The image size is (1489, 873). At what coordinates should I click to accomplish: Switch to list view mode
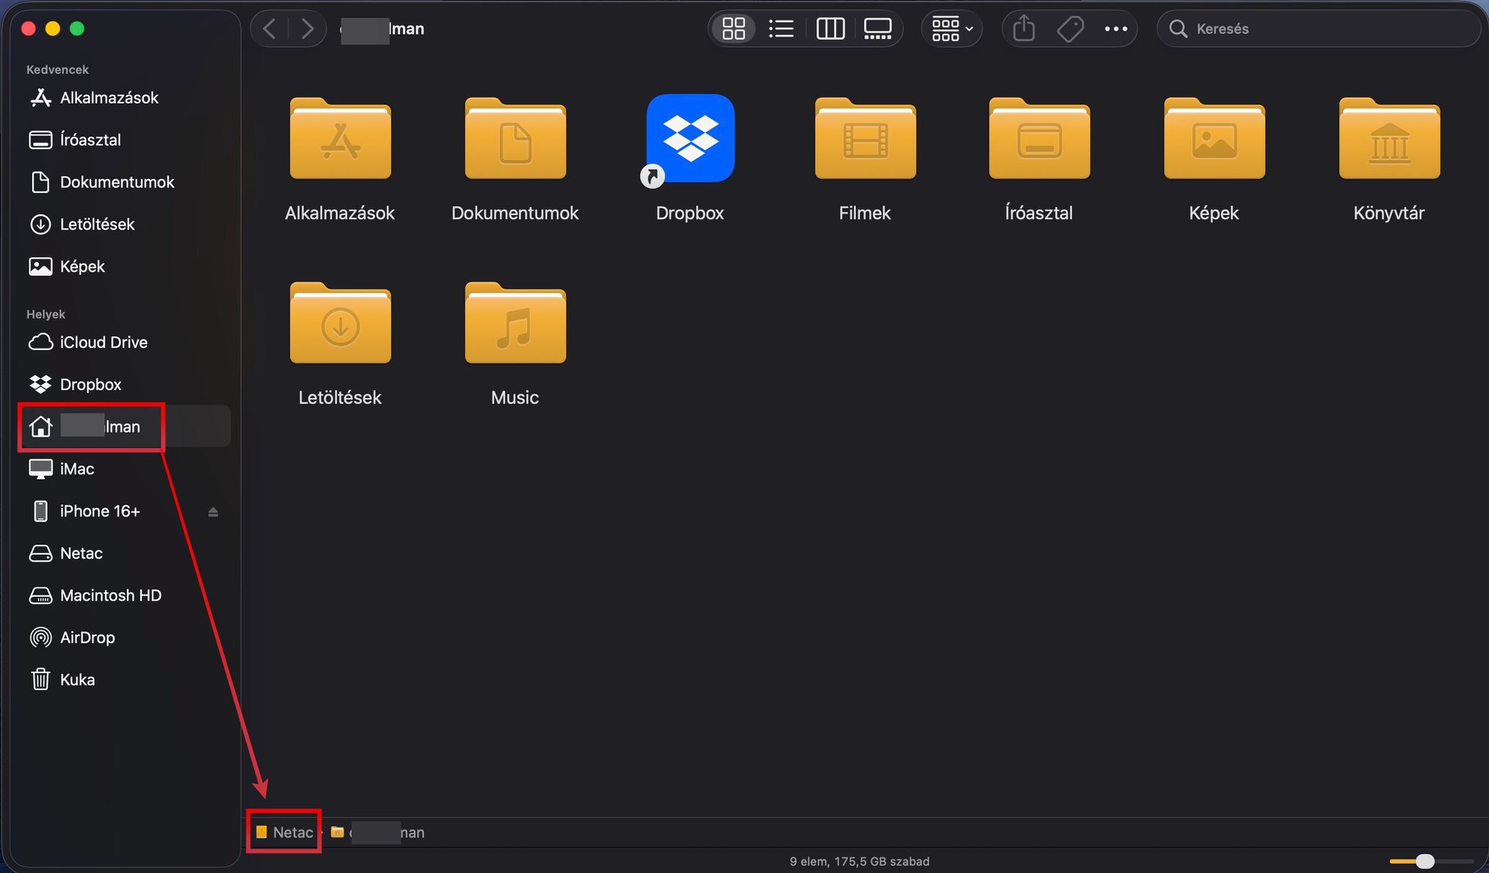(x=781, y=29)
